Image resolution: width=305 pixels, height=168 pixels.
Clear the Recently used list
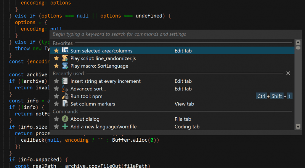[x=288, y=73]
